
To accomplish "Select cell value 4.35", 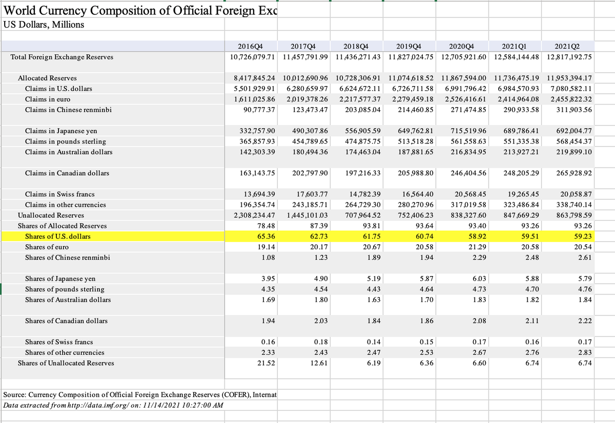I will coord(269,289).
